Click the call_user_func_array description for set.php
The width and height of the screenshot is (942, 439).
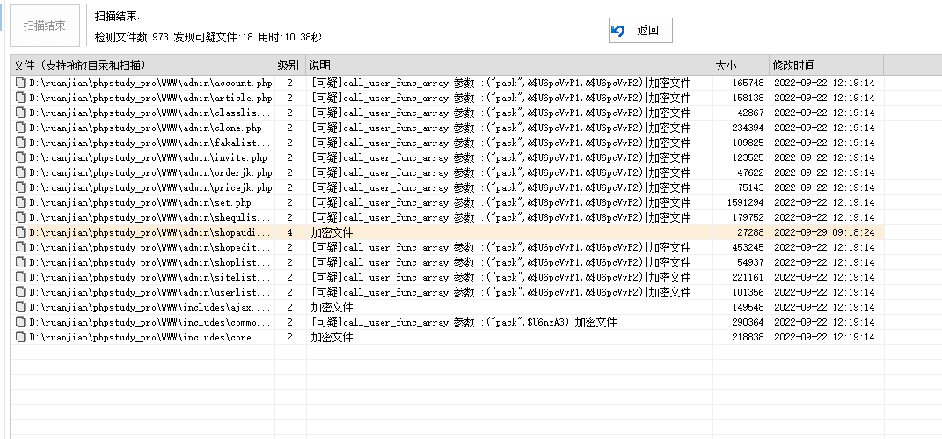pos(501,203)
